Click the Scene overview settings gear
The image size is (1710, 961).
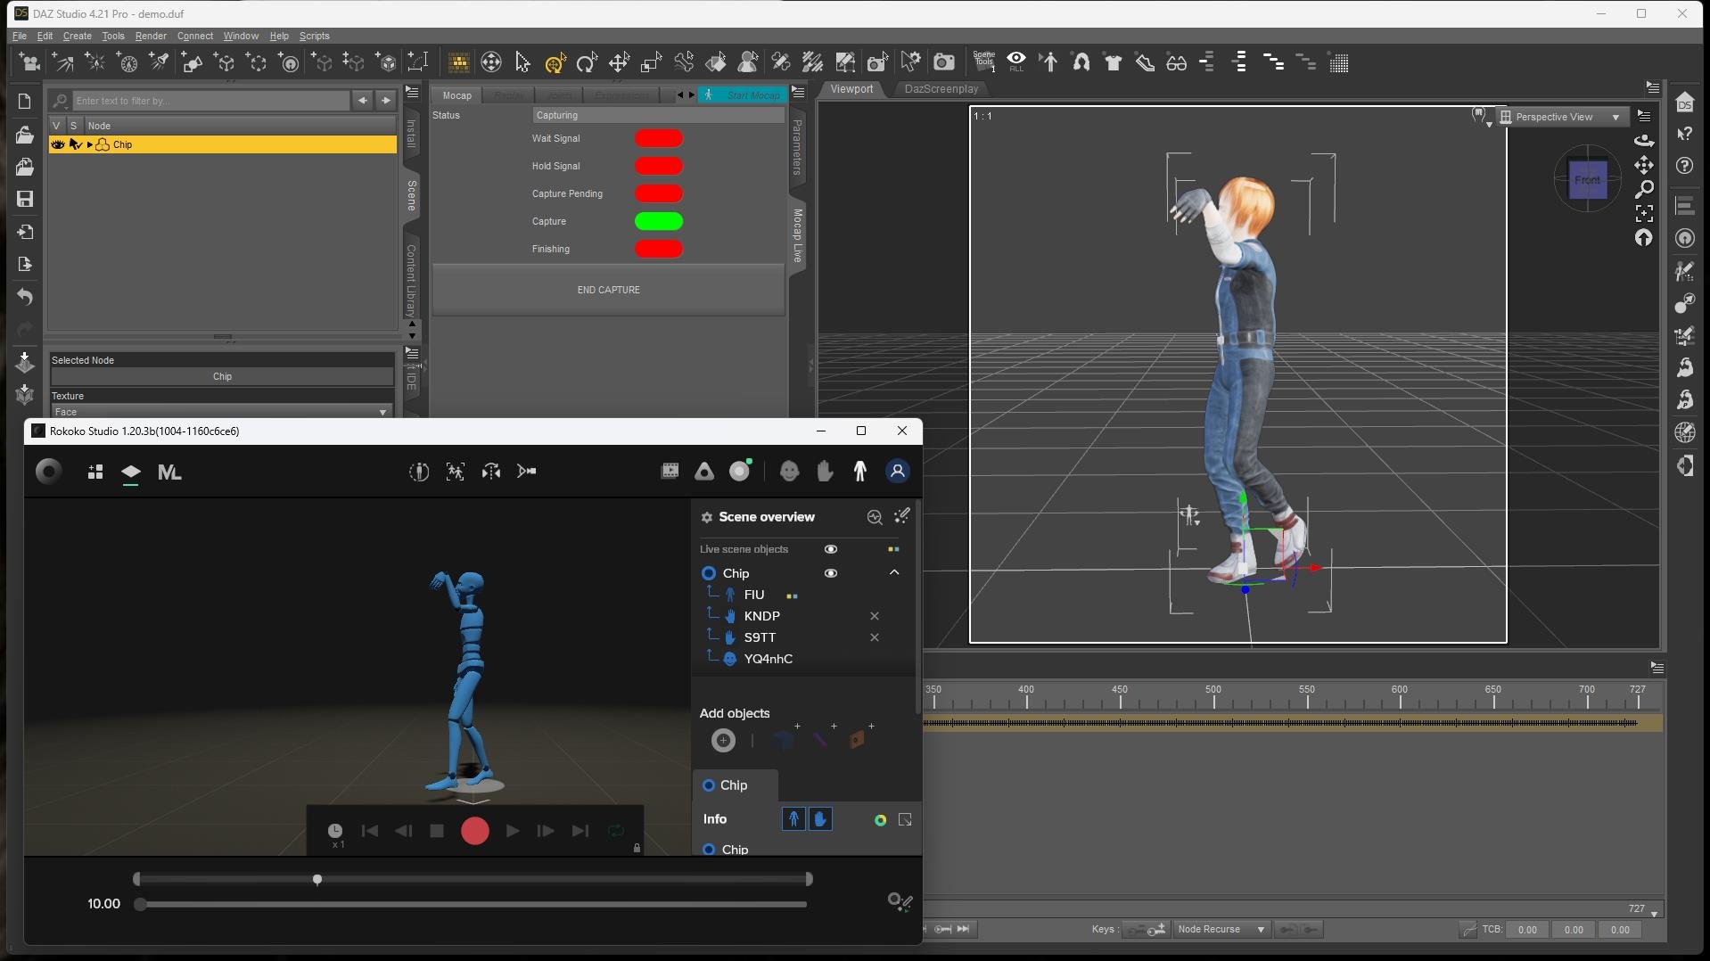tap(706, 517)
